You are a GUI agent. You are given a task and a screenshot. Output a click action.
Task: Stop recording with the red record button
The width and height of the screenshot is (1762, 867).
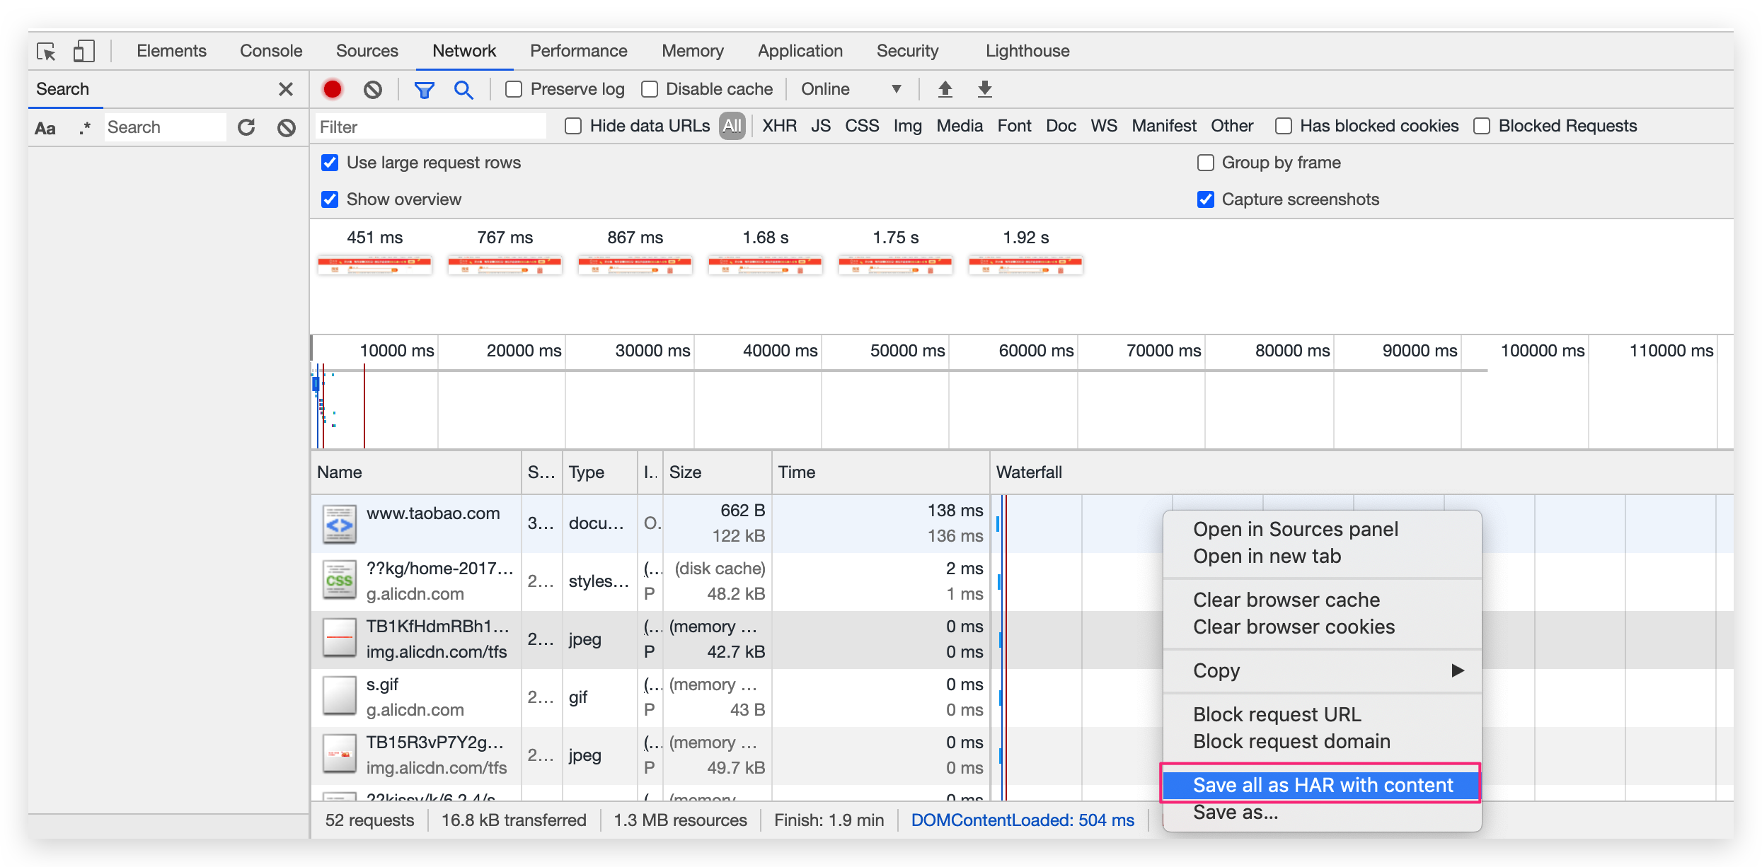332,89
